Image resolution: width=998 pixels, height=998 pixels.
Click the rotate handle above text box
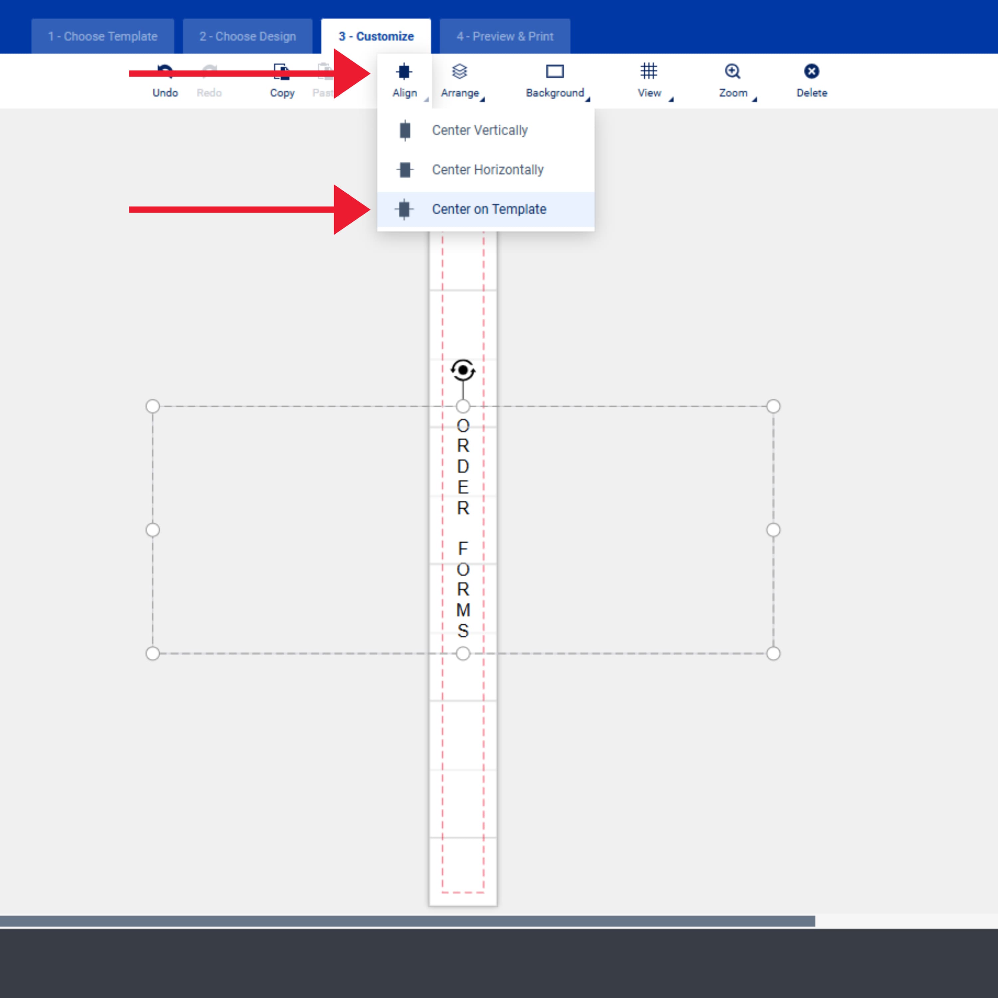click(463, 370)
